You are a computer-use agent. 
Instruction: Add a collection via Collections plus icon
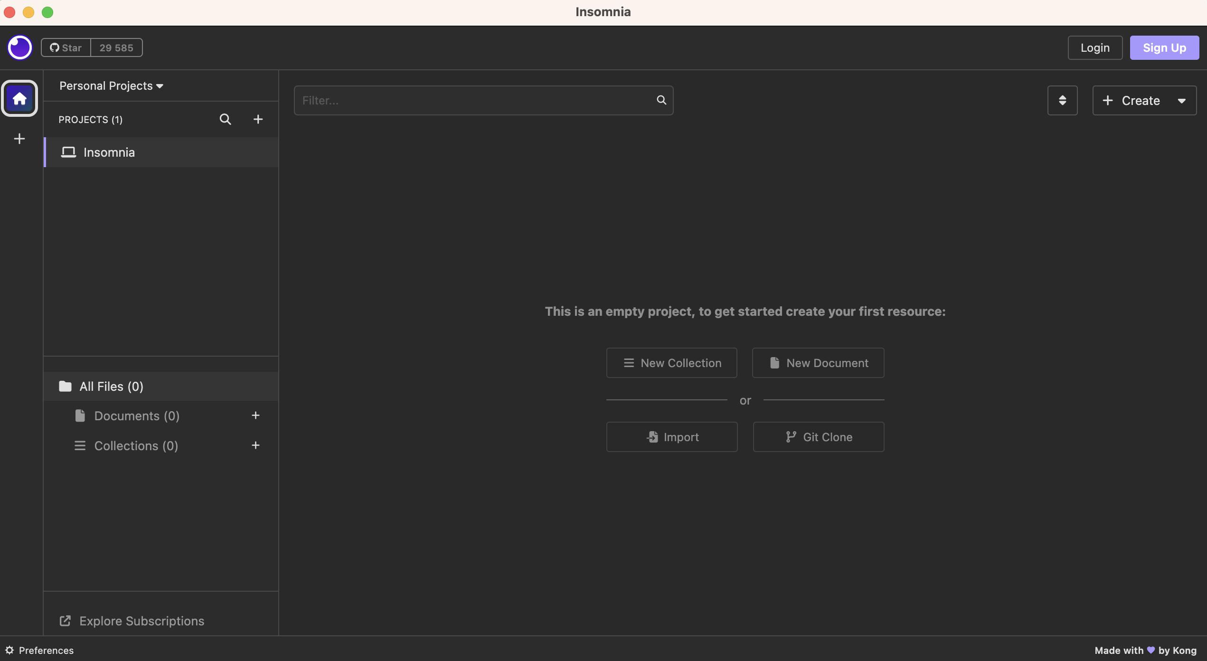point(255,445)
